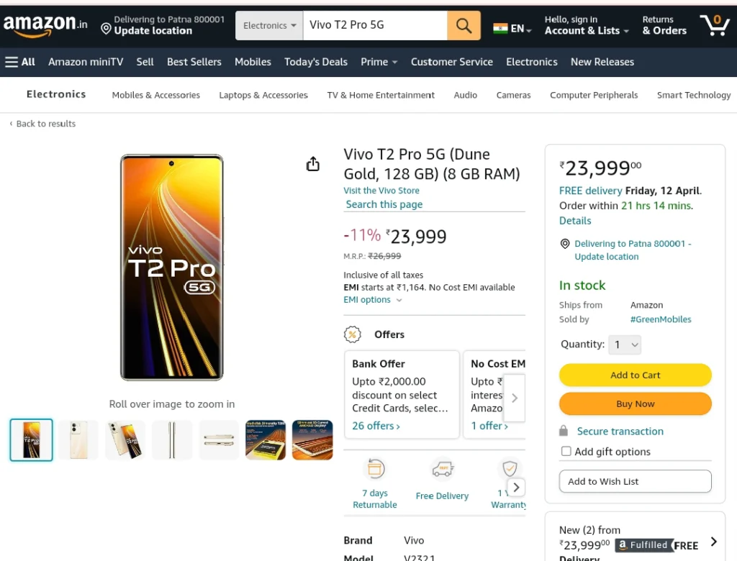
Task: Visit the Vivo Store link
Action: (381, 191)
